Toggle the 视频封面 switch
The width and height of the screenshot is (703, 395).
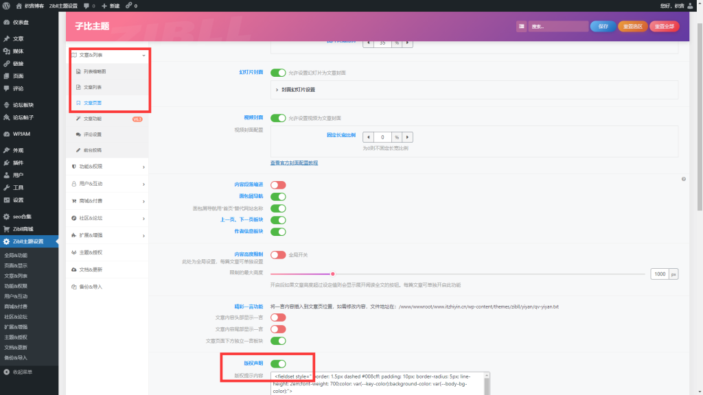click(278, 118)
